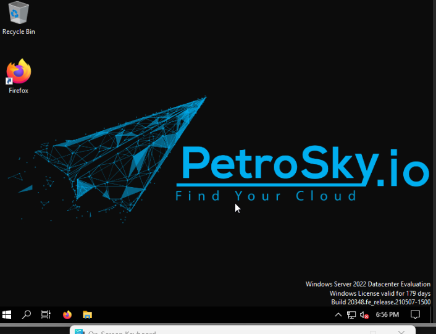The width and height of the screenshot is (436, 334).
Task: Open the taskbar search magnifier
Action: [27, 315]
